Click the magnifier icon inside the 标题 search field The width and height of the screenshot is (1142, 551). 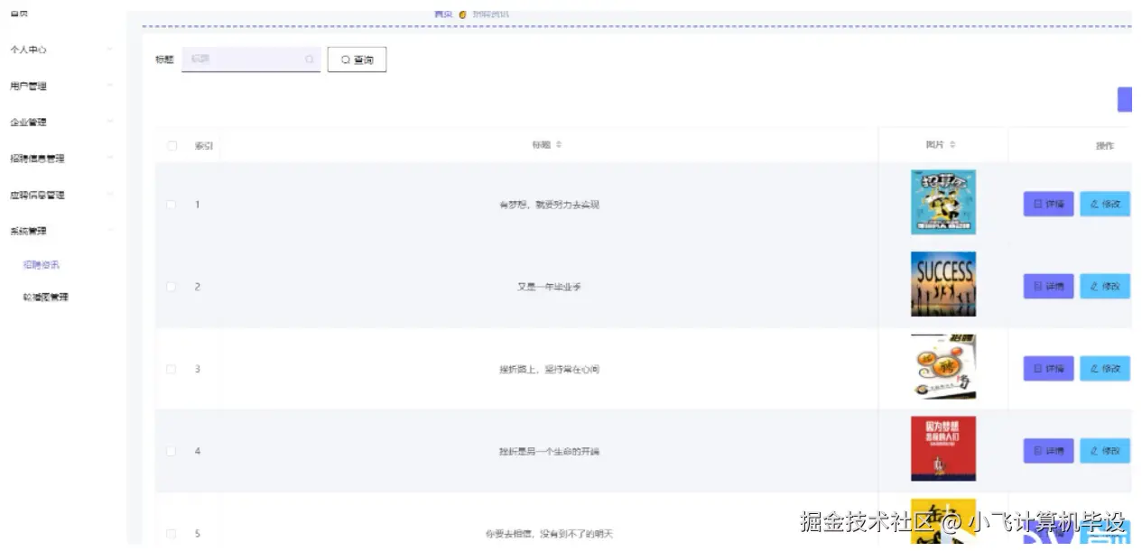[x=309, y=60]
